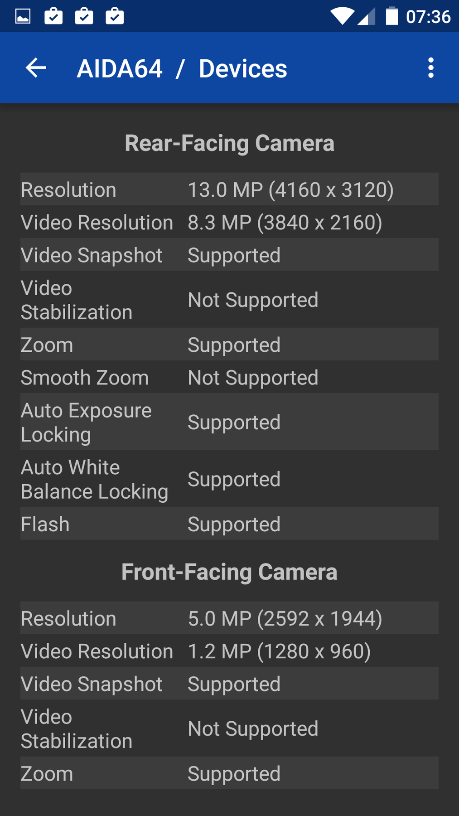Tap the leftmost task-check notification icon
The image size is (459, 816).
53,16
